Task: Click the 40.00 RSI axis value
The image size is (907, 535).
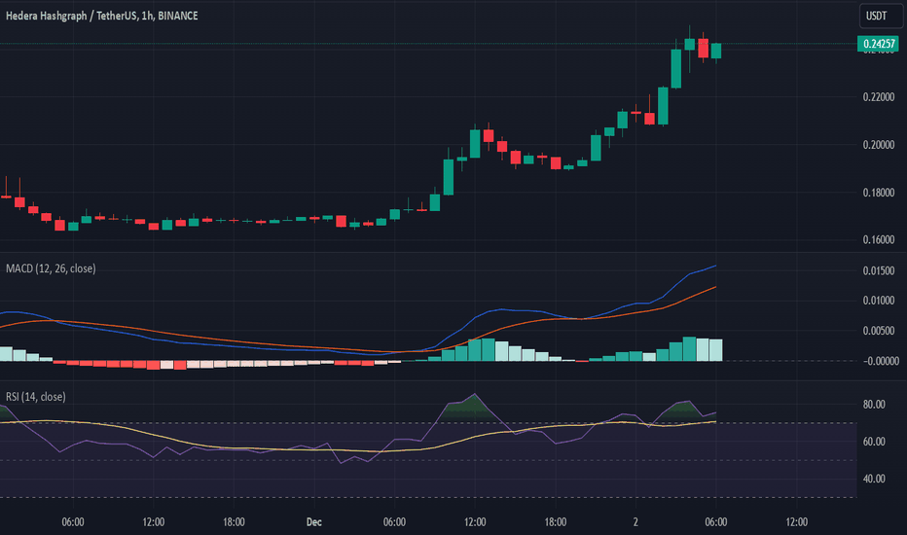Action: 874,479
